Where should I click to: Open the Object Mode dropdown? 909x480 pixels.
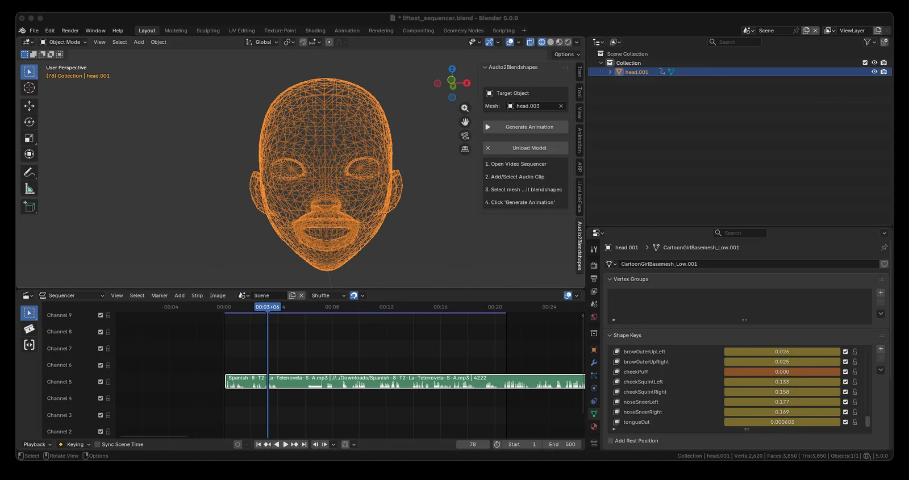(x=64, y=42)
